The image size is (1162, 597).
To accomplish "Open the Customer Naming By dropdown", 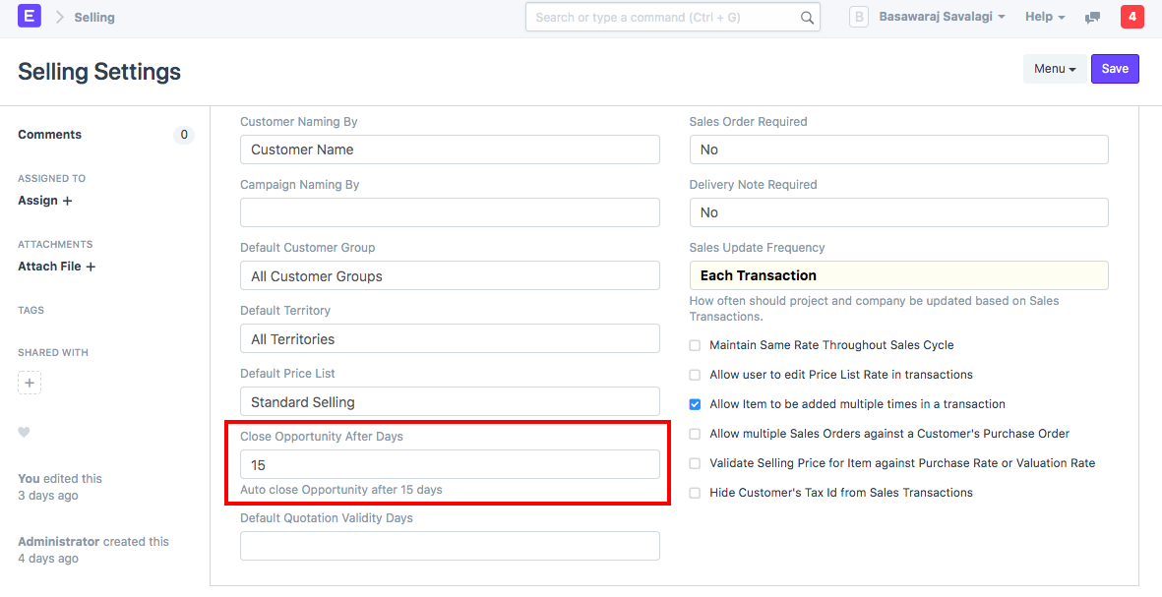I will 450,149.
